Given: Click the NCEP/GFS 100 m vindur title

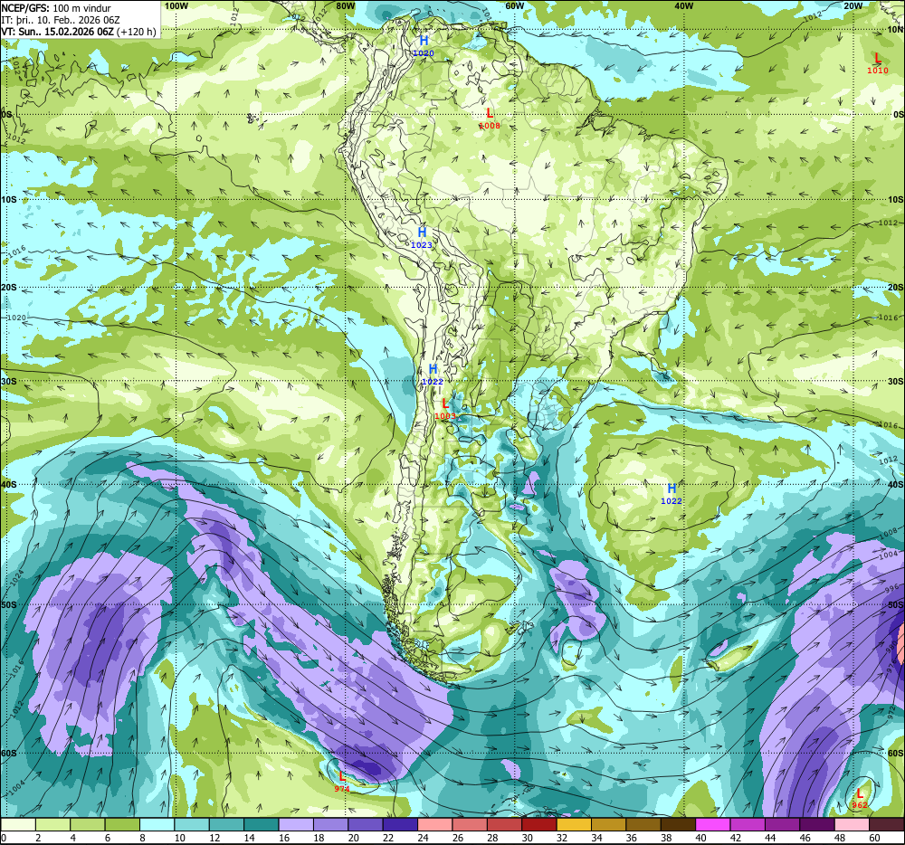Looking at the screenshot, I should point(56,8).
